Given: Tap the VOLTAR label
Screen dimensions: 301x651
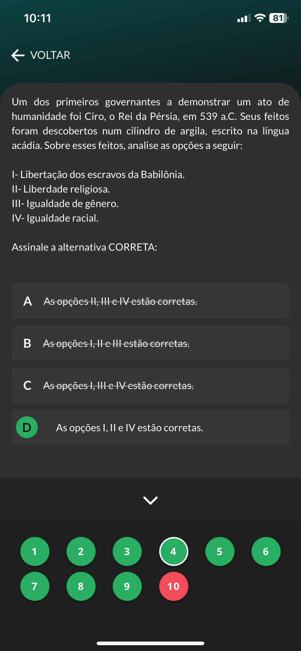Looking at the screenshot, I should tap(50, 55).
